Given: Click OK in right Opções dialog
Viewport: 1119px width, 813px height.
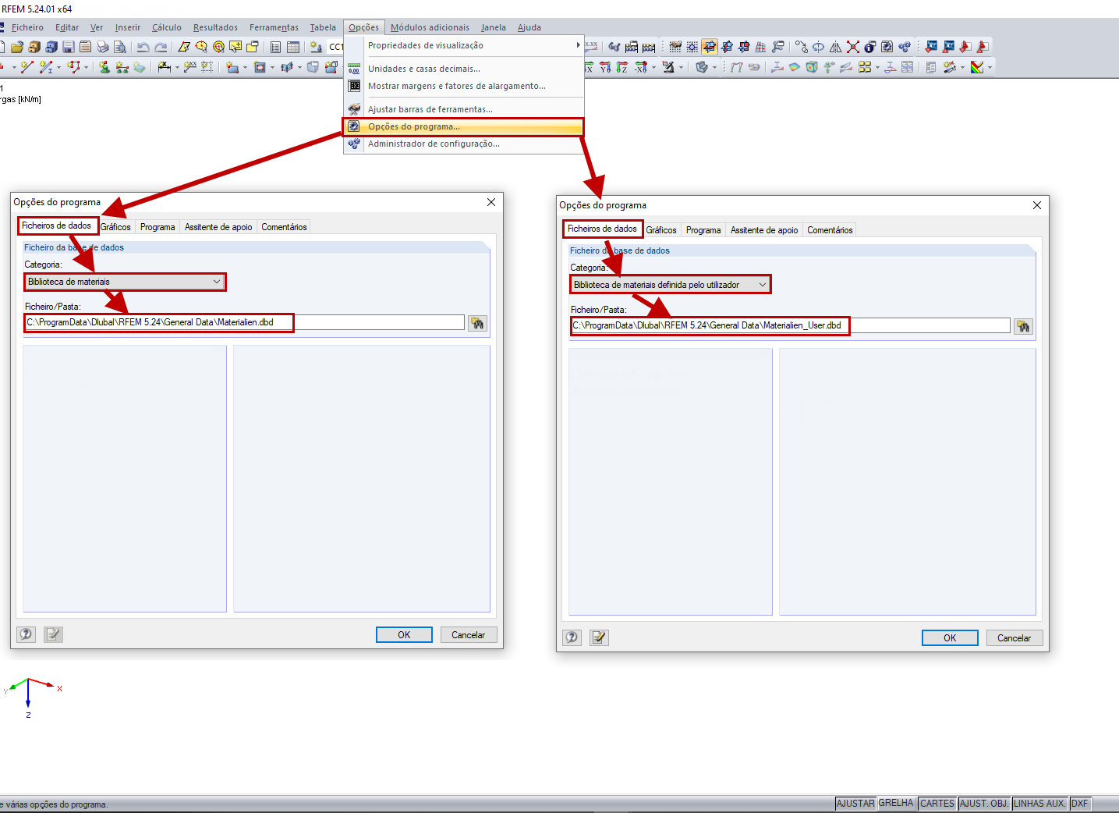Looking at the screenshot, I should pos(950,637).
